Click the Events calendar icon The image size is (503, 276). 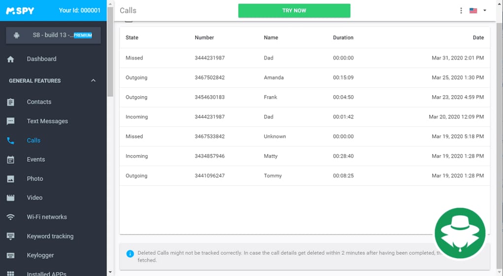[x=11, y=160]
